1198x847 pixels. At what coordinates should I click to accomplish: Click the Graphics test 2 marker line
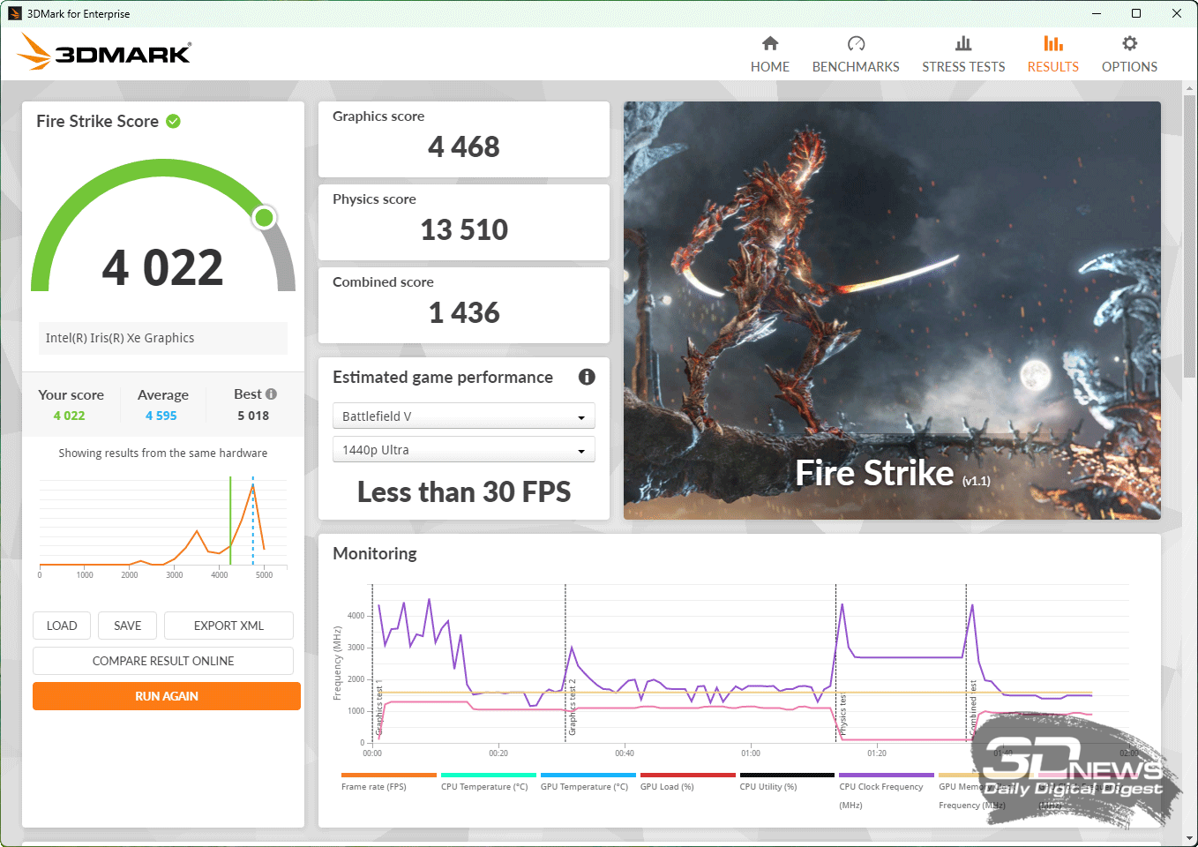click(565, 662)
